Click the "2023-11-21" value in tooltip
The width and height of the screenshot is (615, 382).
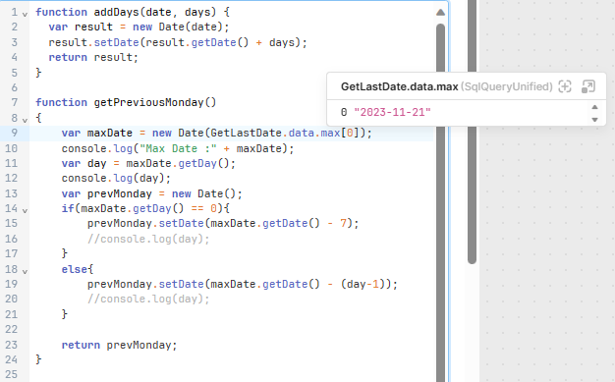coord(392,113)
